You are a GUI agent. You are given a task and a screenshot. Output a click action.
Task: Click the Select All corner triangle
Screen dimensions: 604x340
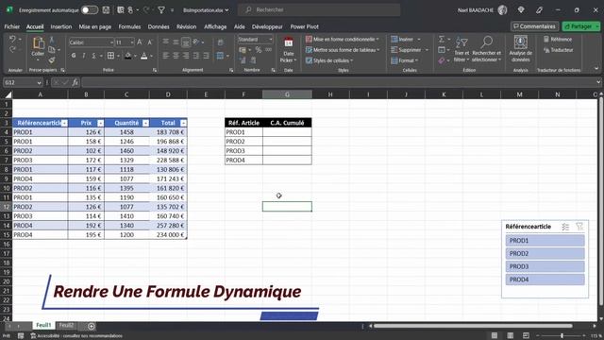[x=8, y=94]
